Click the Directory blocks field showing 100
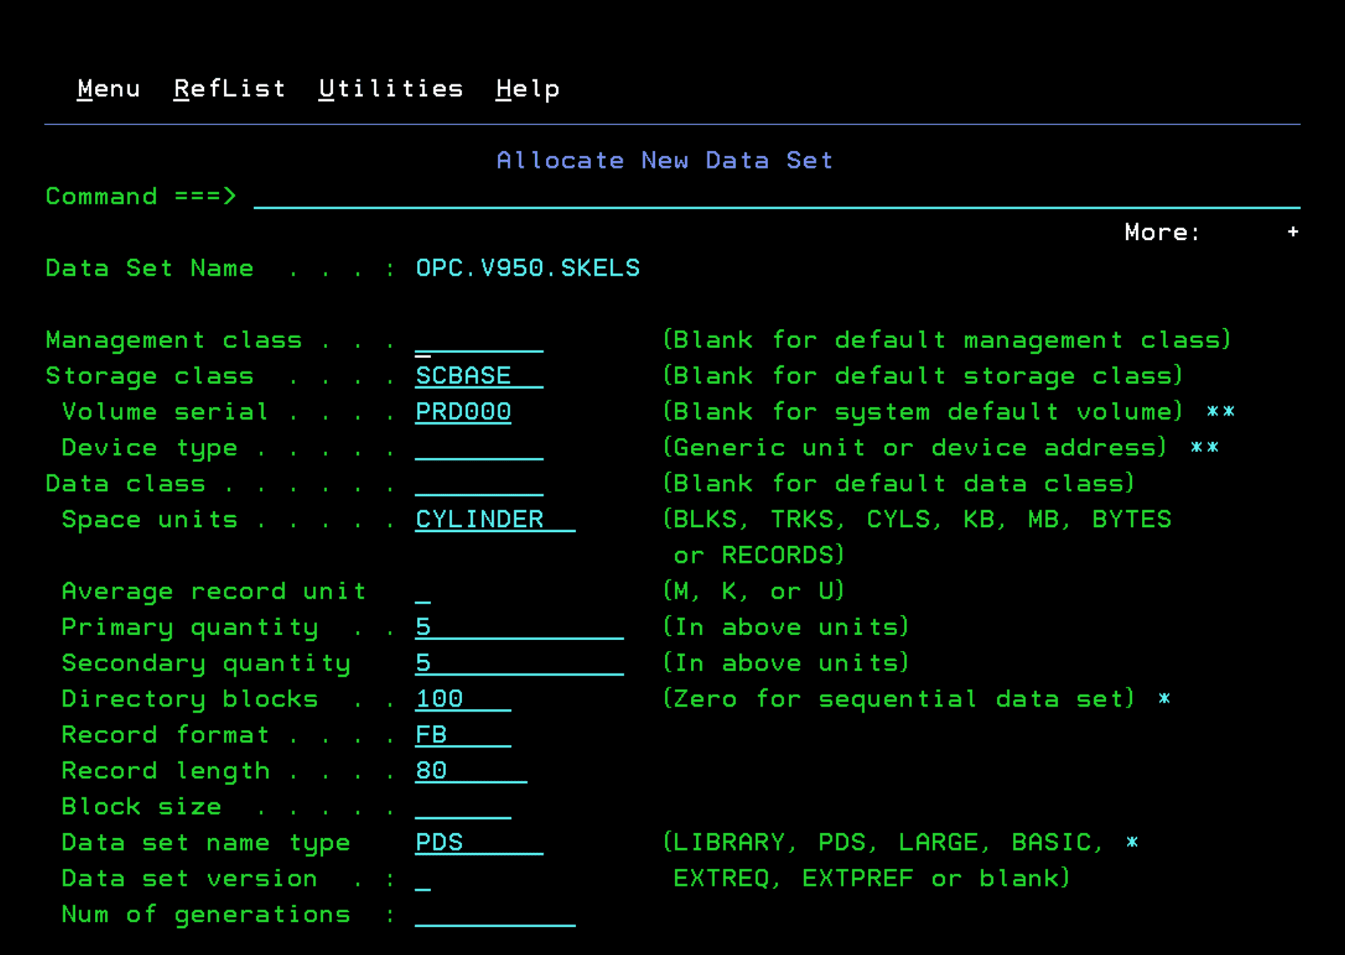This screenshot has width=1345, height=955. pyautogui.click(x=437, y=698)
